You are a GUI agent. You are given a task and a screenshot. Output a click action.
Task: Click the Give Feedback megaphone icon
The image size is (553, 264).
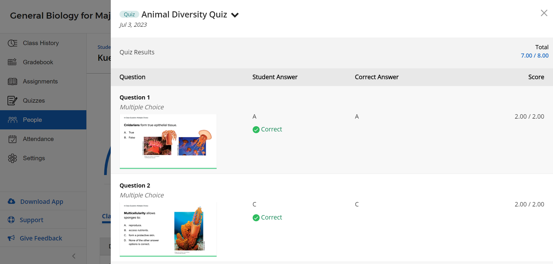point(11,238)
